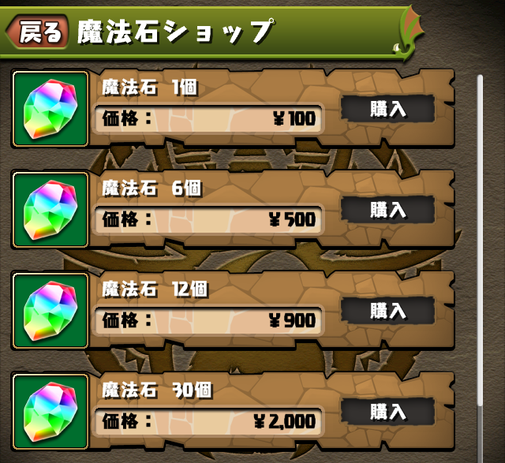Click the rainbow magic stone icon for 1個

[x=50, y=109]
